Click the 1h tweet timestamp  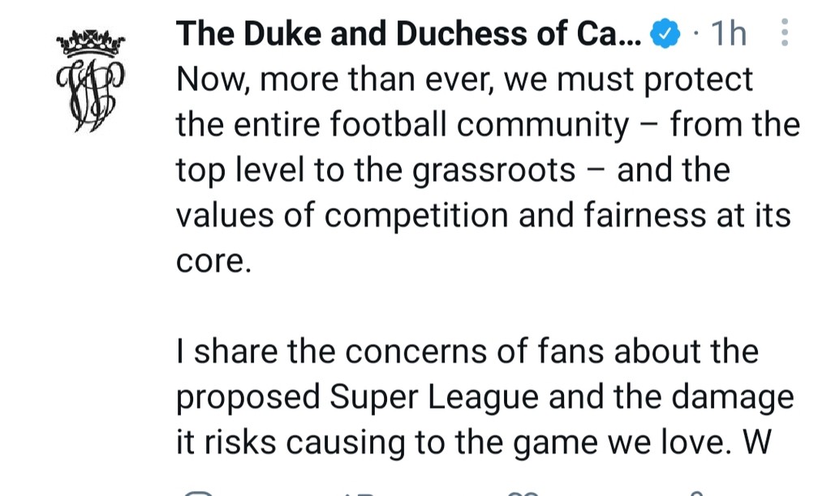[x=728, y=35]
